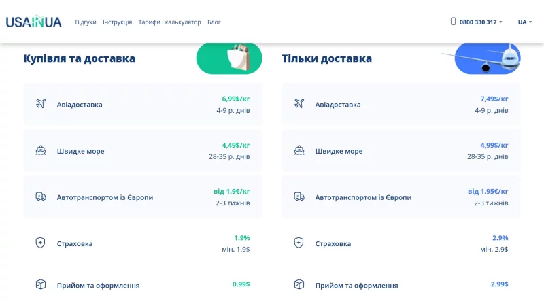Image resolution: width=544 pixels, height=306 pixels.
Task: Select Страховка label under Тільки доставка
Action: point(333,244)
